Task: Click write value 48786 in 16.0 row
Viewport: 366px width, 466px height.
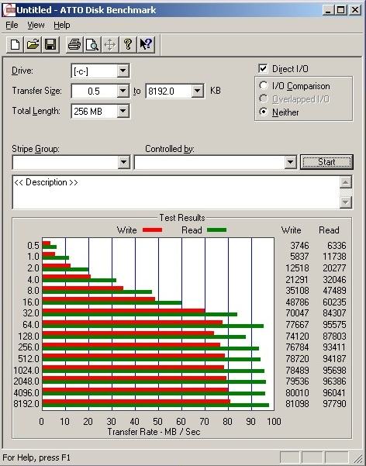Action: (x=297, y=302)
